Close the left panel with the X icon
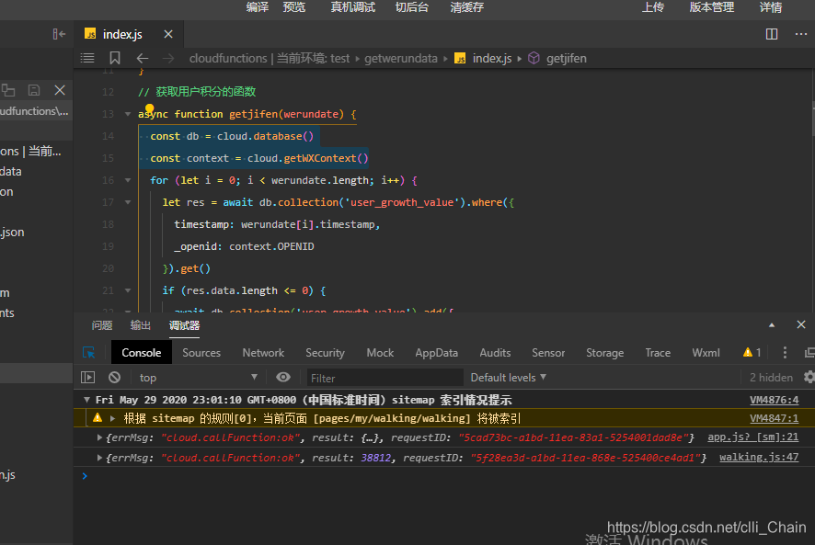Image resolution: width=815 pixels, height=545 pixels. click(60, 90)
